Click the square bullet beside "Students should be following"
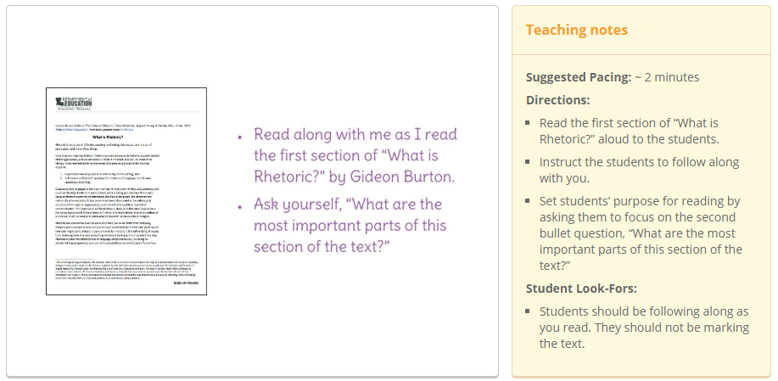The height and width of the screenshot is (381, 778). [528, 311]
